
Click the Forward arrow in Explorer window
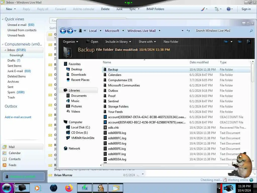tap(70, 31)
